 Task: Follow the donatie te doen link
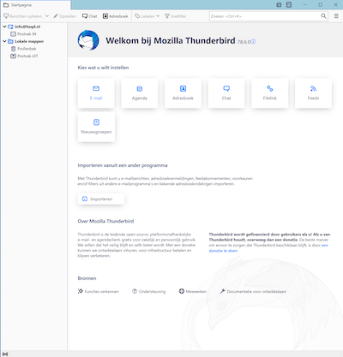pyautogui.click(x=223, y=251)
